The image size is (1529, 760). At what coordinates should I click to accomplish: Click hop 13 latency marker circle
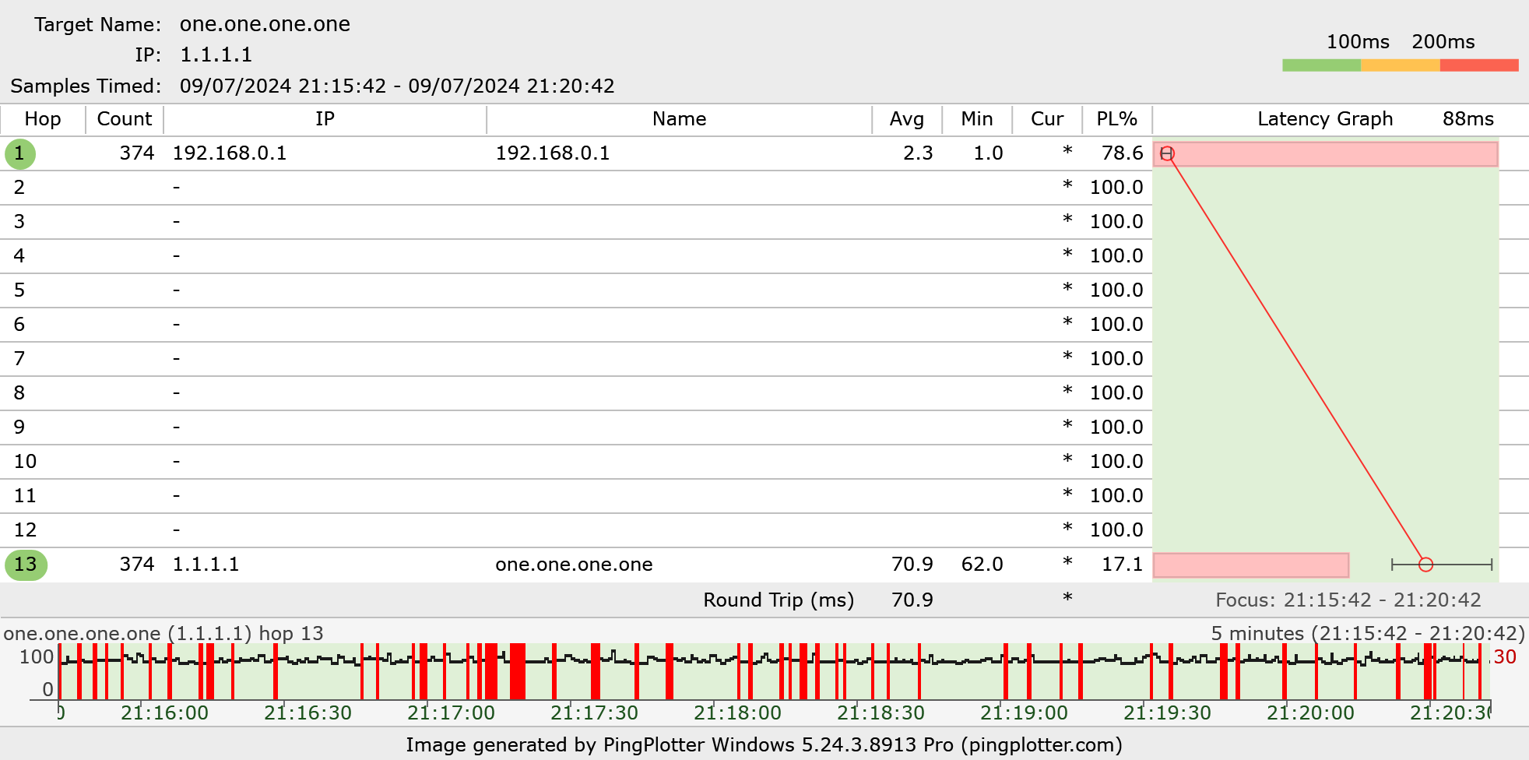(1425, 565)
